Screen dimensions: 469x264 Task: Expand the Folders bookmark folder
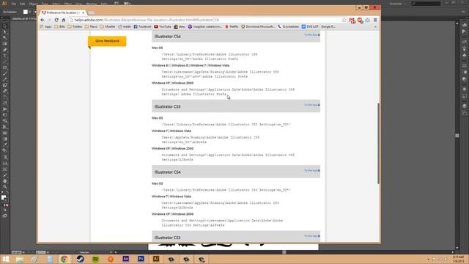(75, 26)
